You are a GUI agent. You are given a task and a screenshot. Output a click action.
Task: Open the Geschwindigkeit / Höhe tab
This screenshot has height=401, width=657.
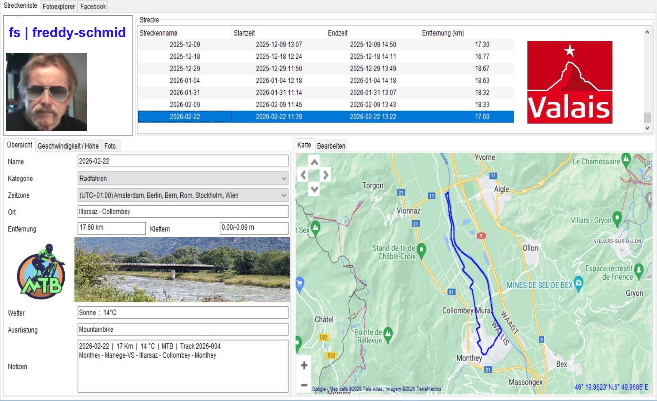tap(68, 146)
